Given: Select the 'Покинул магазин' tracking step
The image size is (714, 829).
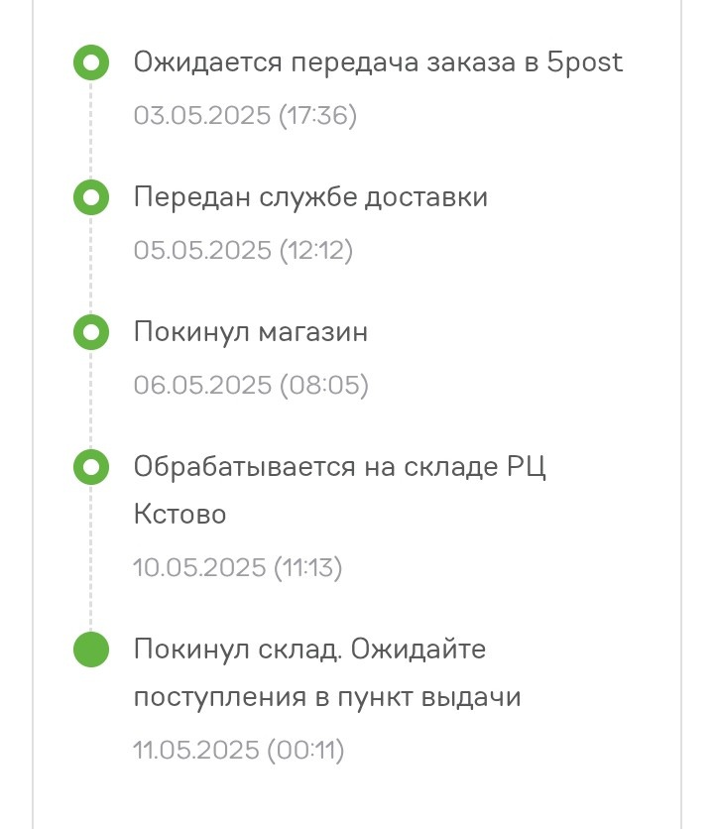Looking at the screenshot, I should click(x=250, y=331).
